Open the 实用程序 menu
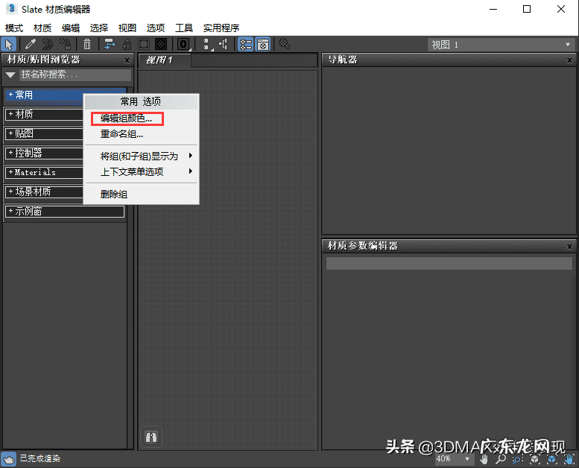The height and width of the screenshot is (468, 579). click(x=221, y=28)
